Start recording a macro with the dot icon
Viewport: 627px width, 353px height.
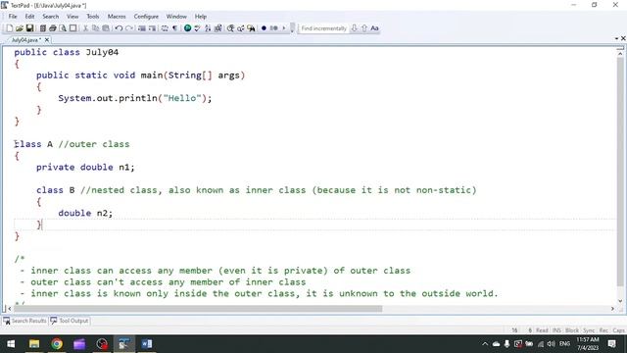coord(264,28)
